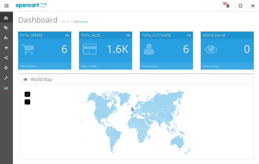
Task: Open Dashboard gauge icon in sidebar
Action: [6, 18]
